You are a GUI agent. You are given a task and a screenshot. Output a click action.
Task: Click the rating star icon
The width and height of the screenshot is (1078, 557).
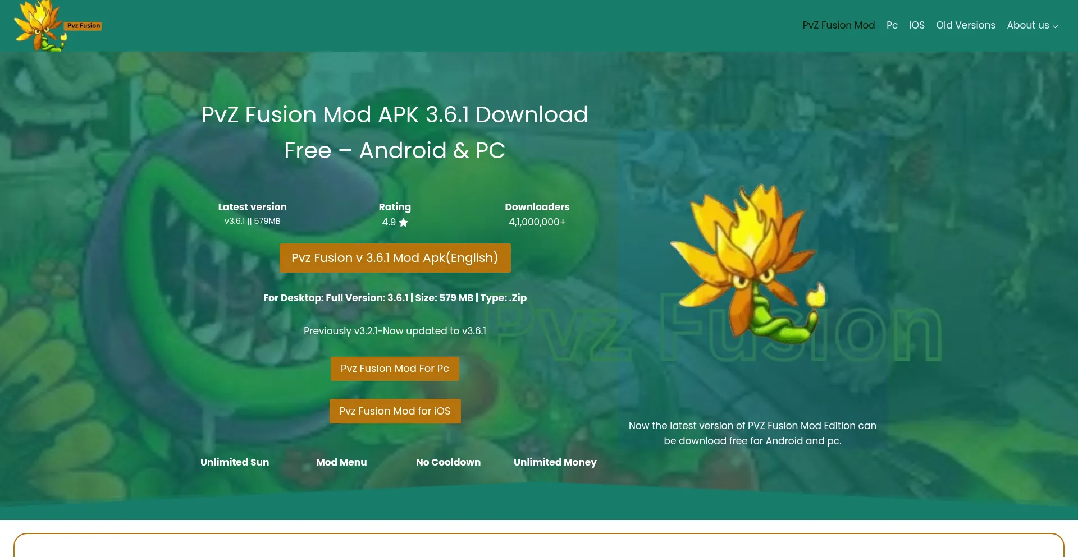pyautogui.click(x=403, y=223)
